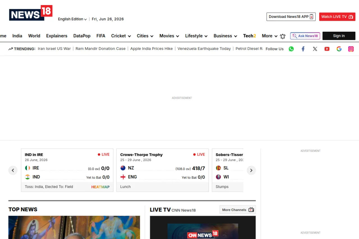Follow News18 on Google icon
Screen dimensions: 359x239
coord(339,49)
